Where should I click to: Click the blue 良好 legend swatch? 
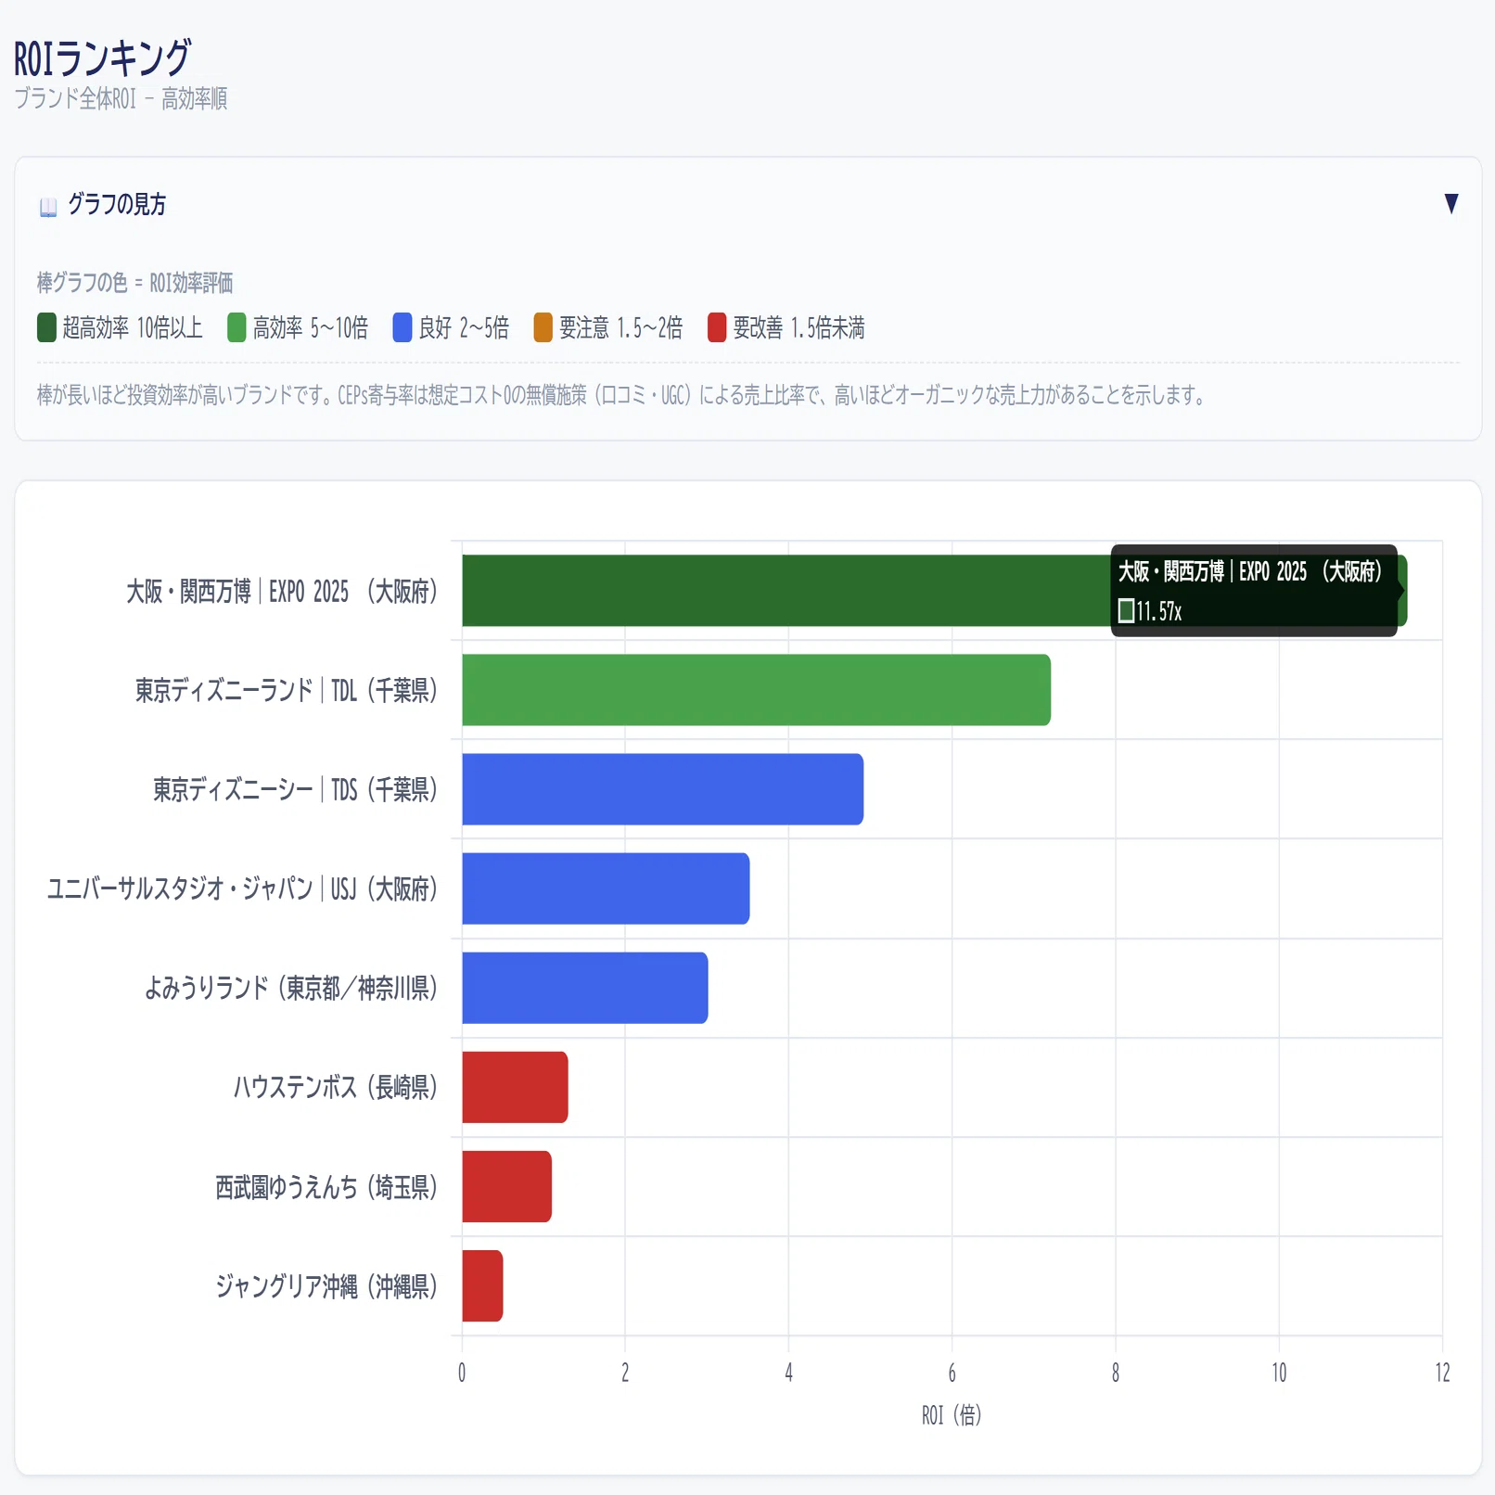click(402, 327)
